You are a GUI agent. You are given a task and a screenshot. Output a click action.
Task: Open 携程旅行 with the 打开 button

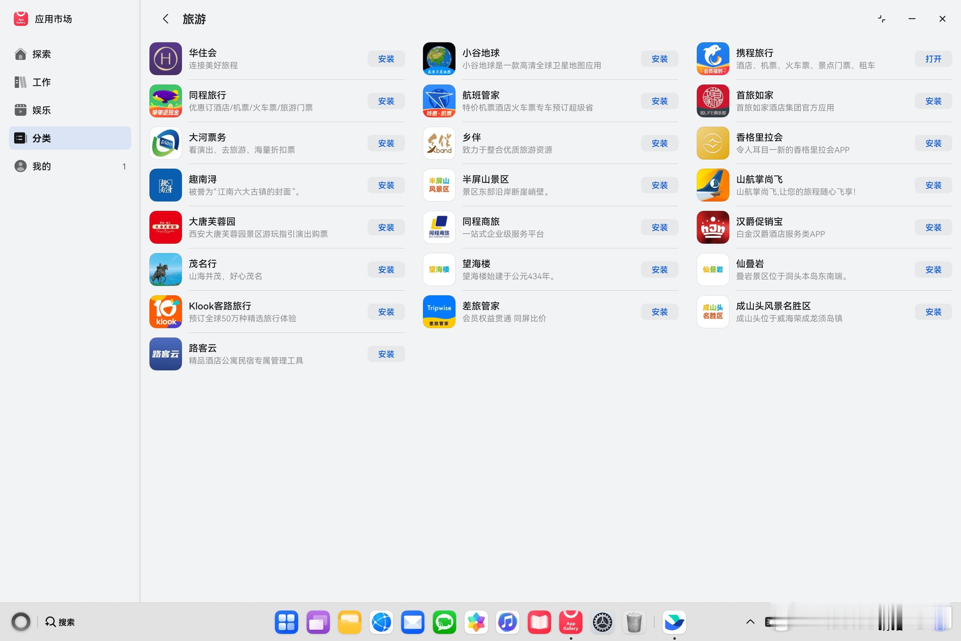coord(933,59)
